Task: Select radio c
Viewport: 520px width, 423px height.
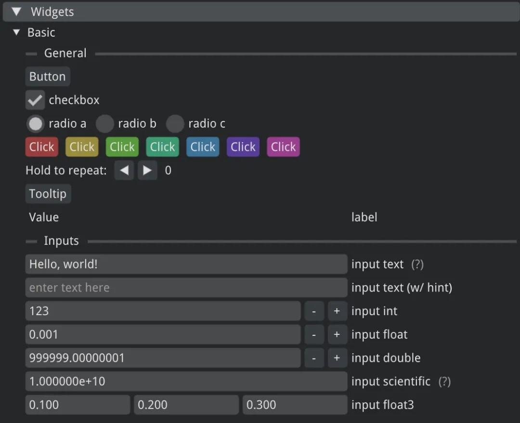Action: click(x=175, y=123)
